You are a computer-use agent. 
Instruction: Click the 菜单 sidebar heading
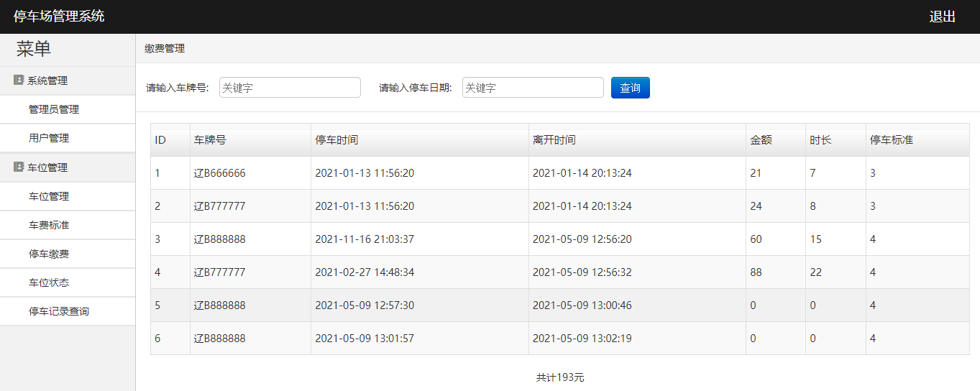34,49
